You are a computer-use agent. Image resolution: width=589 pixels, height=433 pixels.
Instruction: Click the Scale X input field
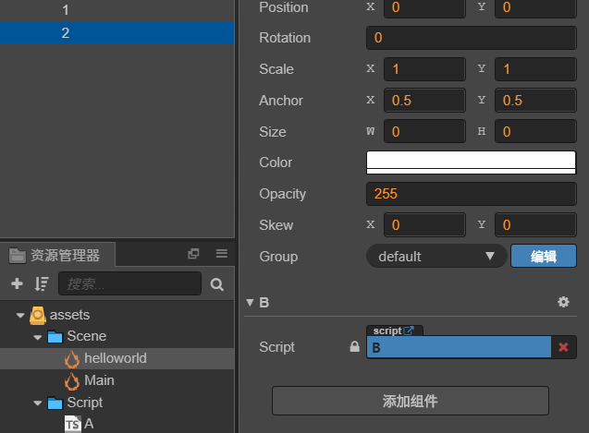(424, 69)
